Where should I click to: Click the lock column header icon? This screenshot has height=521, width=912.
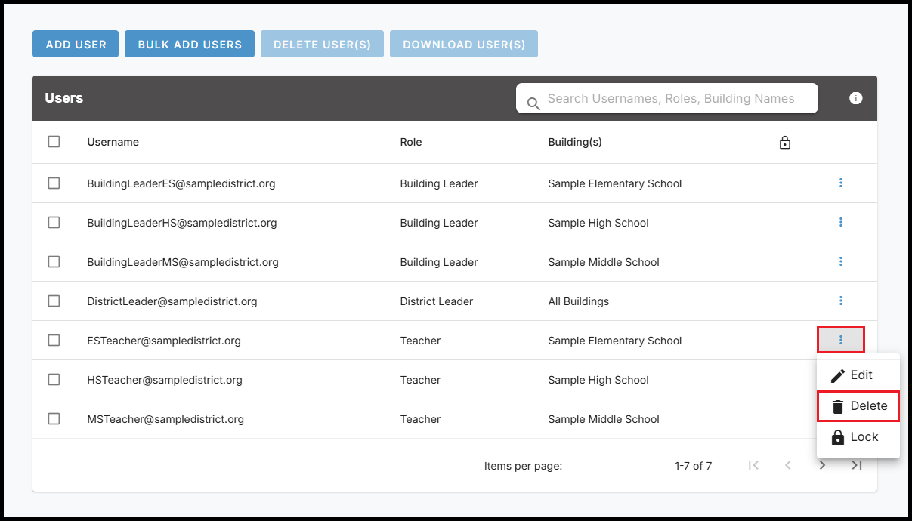click(784, 143)
